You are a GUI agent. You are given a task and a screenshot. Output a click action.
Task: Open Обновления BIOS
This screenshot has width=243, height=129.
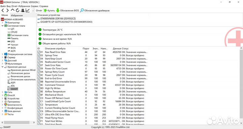click(x=67, y=10)
